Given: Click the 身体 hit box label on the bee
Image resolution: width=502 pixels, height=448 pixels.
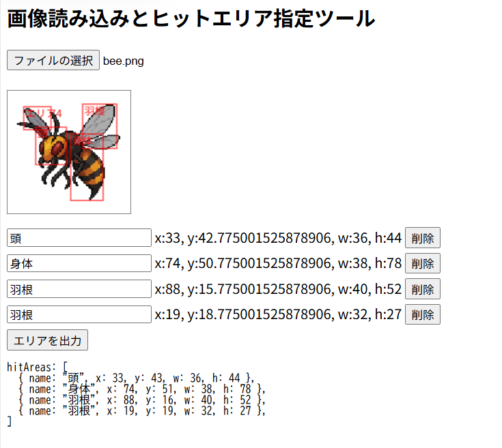Looking at the screenshot, I should [x=81, y=138].
